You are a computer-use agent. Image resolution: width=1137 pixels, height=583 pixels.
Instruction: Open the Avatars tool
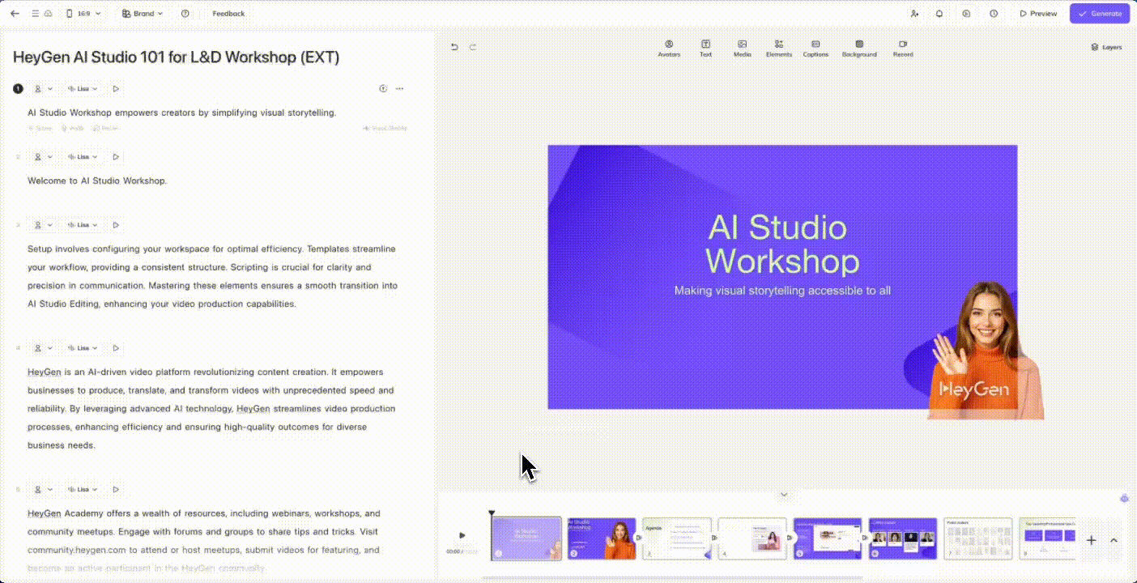(669, 49)
